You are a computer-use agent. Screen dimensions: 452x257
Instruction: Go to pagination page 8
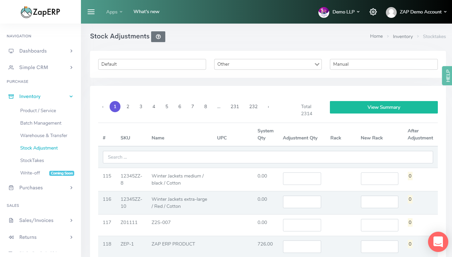[205, 106]
